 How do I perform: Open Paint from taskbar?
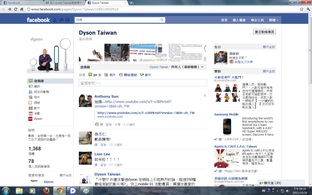pos(86,191)
